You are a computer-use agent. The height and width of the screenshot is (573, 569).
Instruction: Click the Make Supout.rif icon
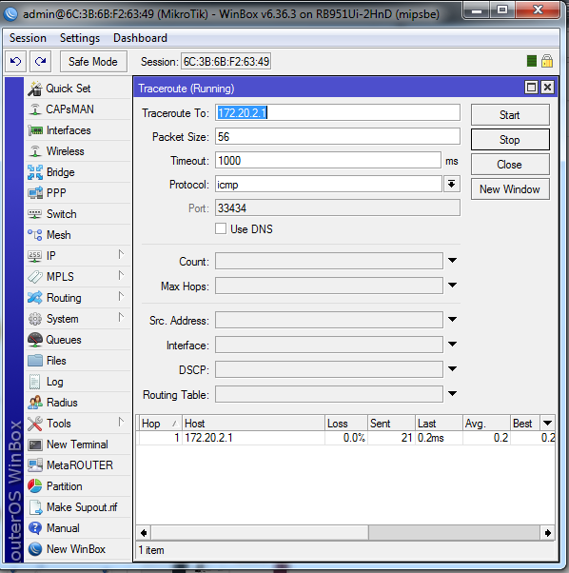pos(35,507)
